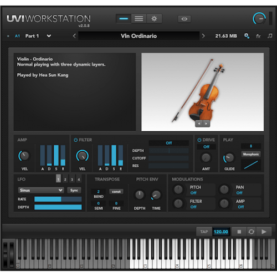Screen dimensions: 277x277
Task: Toggle the loop sync button
Action: [252, 232]
